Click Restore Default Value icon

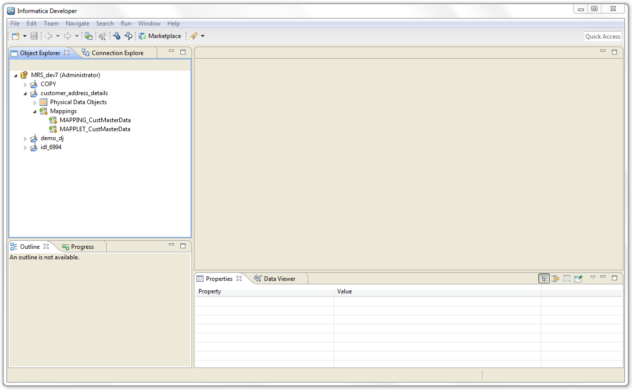tap(567, 279)
